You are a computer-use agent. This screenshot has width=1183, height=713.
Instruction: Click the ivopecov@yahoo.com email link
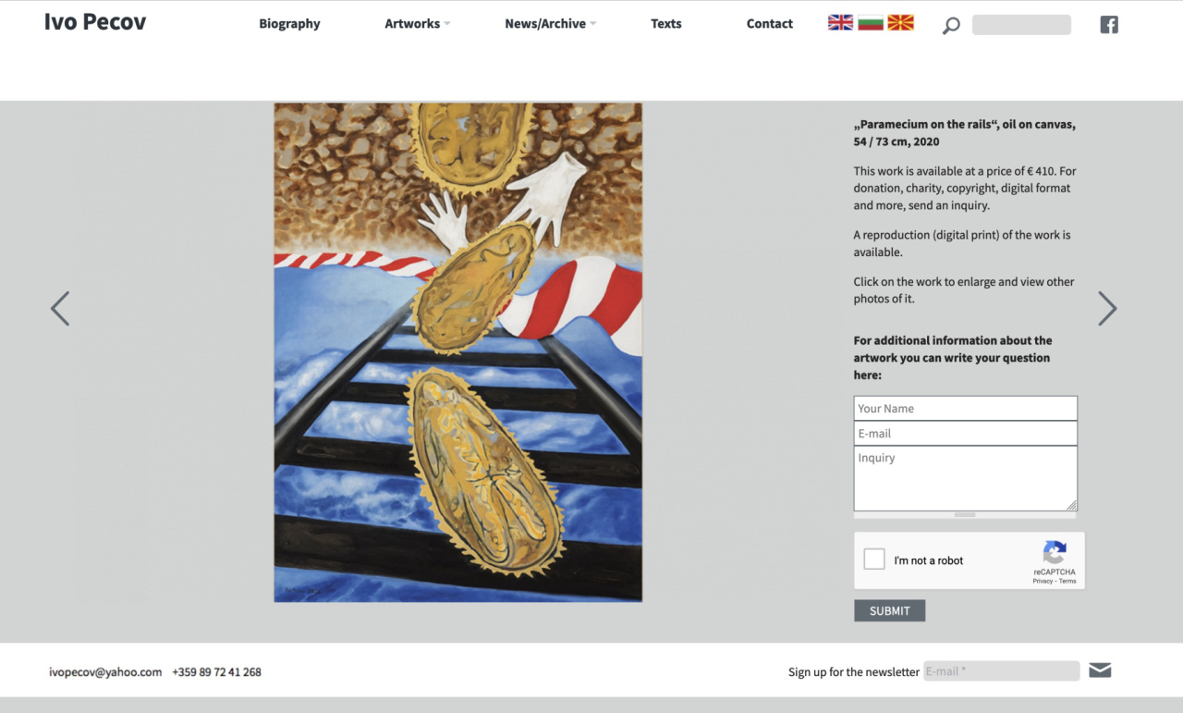coord(105,672)
